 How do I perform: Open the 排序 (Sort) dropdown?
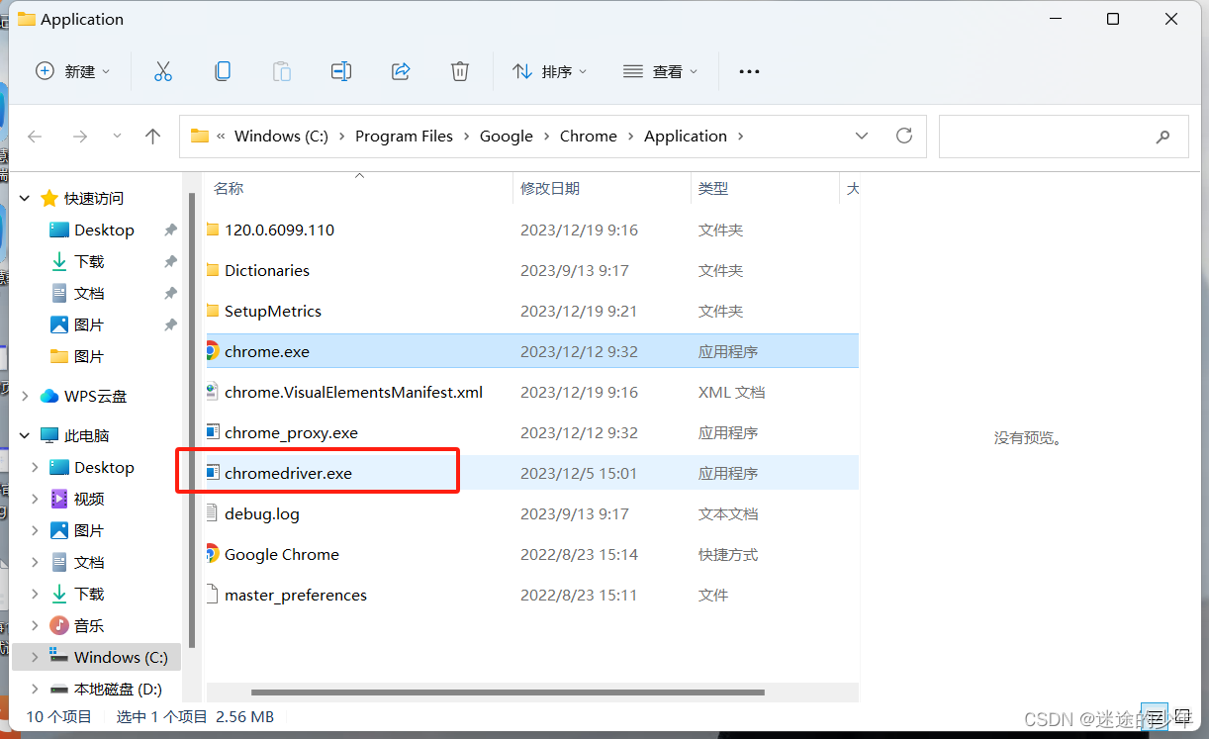pos(550,71)
